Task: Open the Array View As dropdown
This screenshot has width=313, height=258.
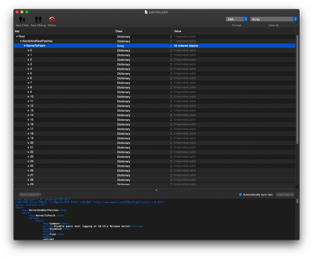Action: [273, 19]
